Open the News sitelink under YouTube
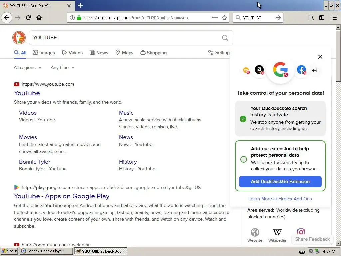Viewport: 341px width, 256px height. (126, 137)
